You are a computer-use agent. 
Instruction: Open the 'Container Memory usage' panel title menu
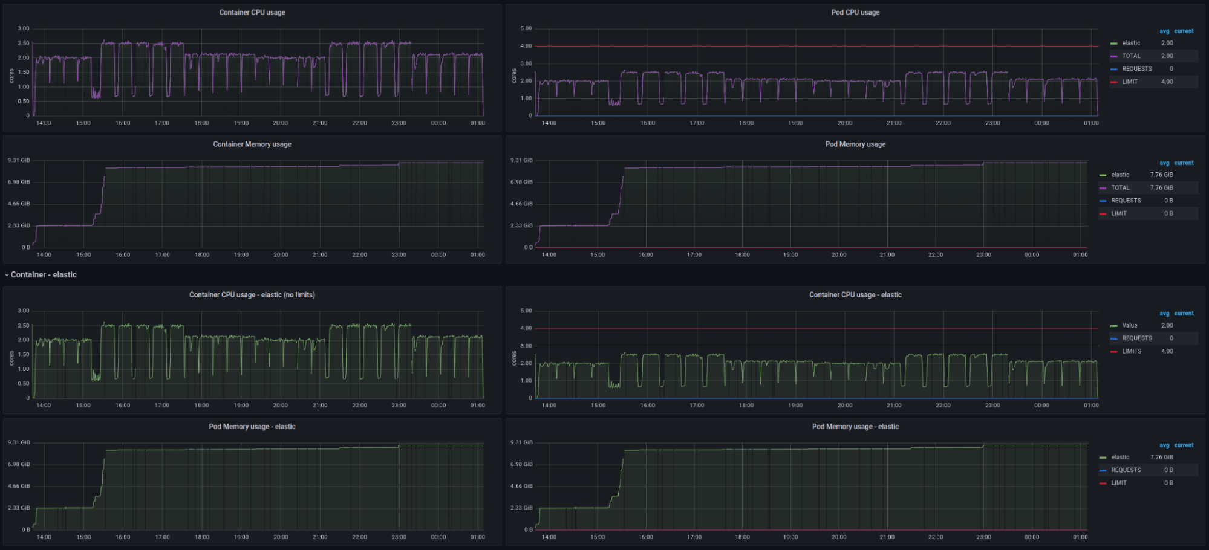(x=252, y=144)
